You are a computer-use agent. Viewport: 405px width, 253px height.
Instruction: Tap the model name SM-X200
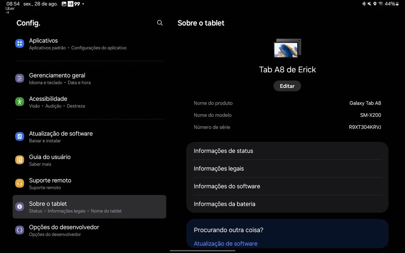pos(371,115)
